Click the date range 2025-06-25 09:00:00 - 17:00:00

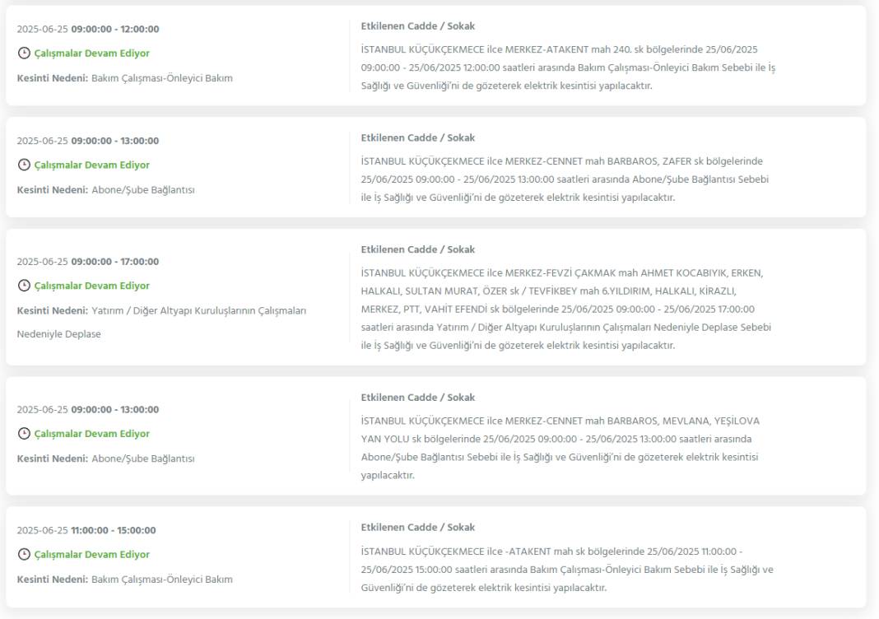click(88, 262)
